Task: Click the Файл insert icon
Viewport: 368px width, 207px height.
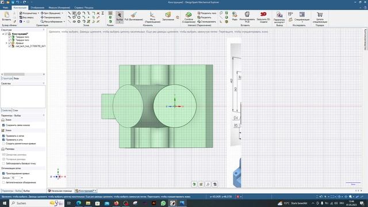Action: (x=235, y=17)
